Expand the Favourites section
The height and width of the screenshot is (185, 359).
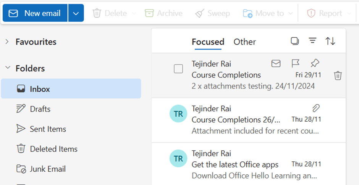[x=7, y=42]
